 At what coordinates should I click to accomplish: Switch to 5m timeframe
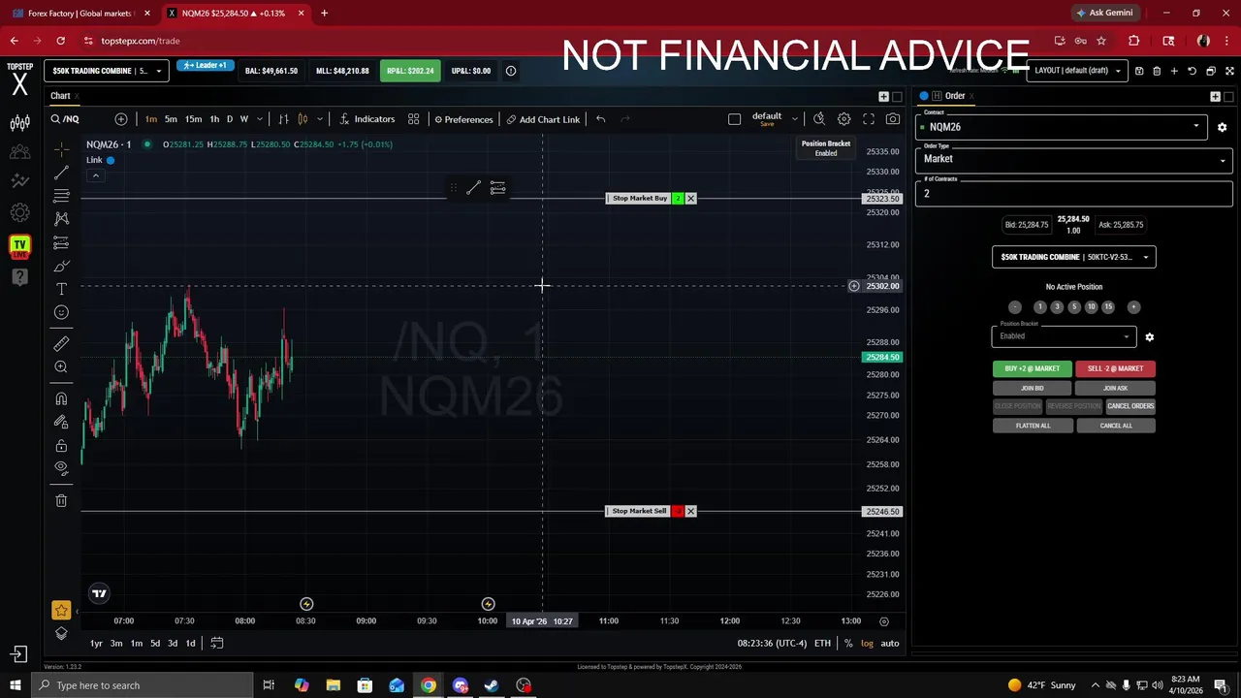click(171, 119)
